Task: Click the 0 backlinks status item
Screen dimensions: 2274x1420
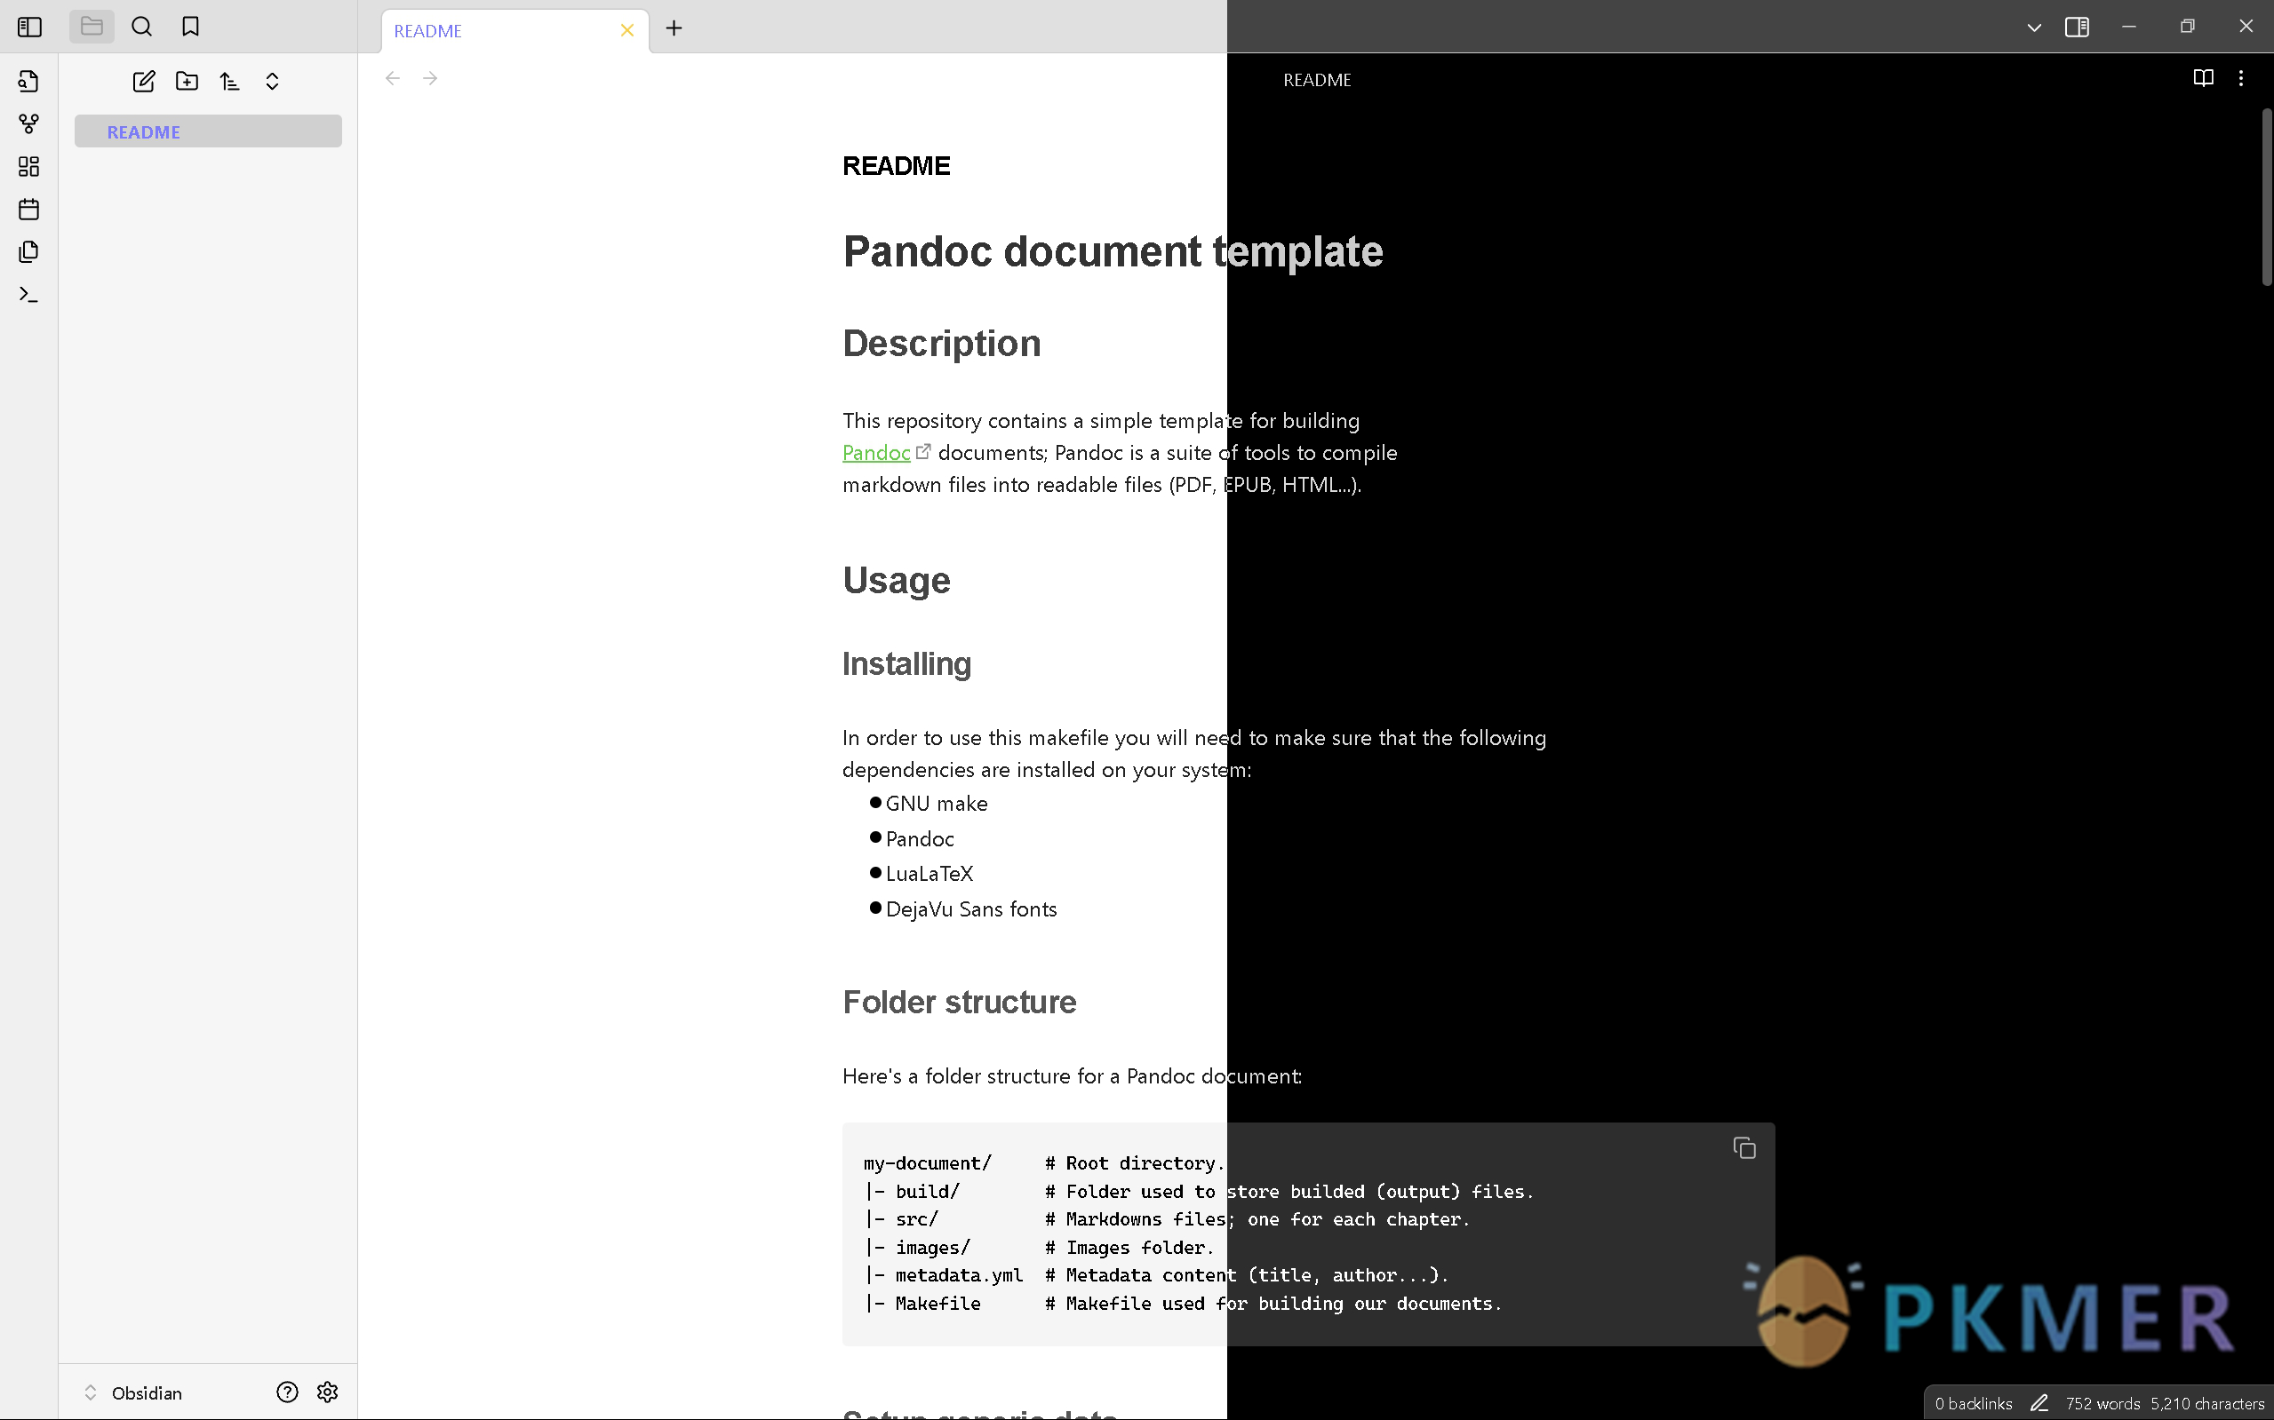Action: click(x=1974, y=1403)
